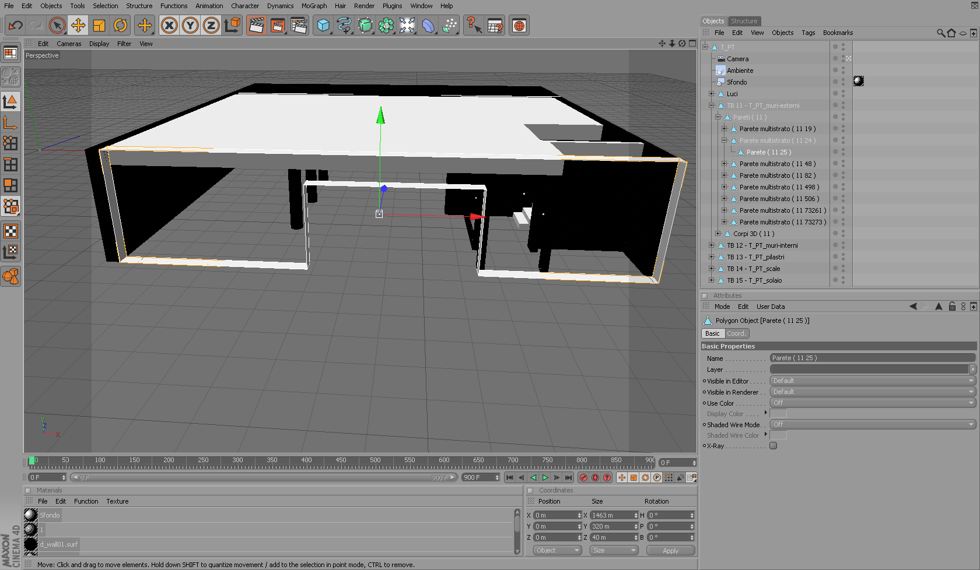Select the Live Selection tool

[x=57, y=26]
